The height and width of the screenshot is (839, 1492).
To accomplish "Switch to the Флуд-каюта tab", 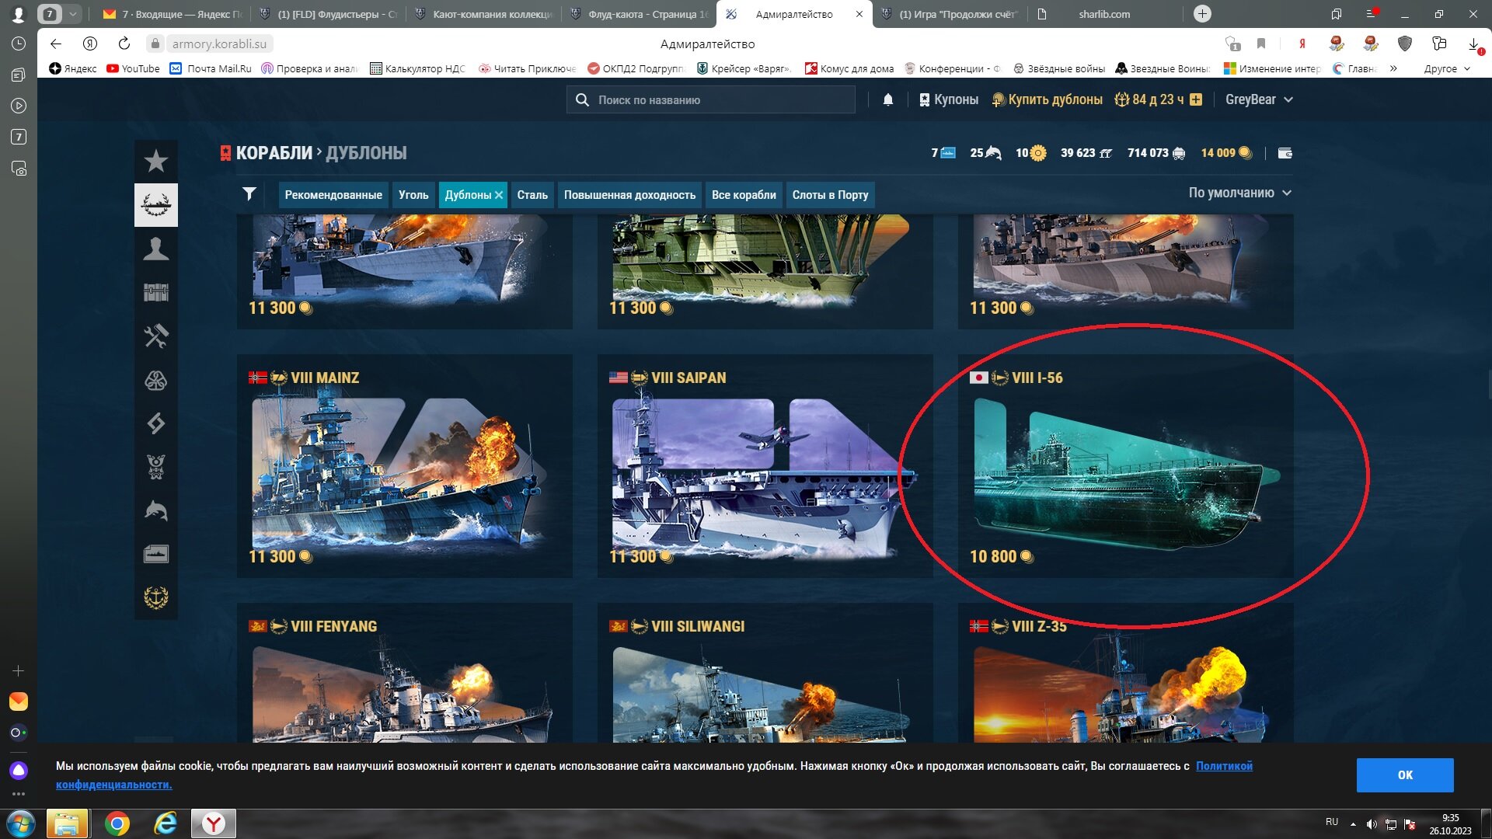I will coord(640,14).
